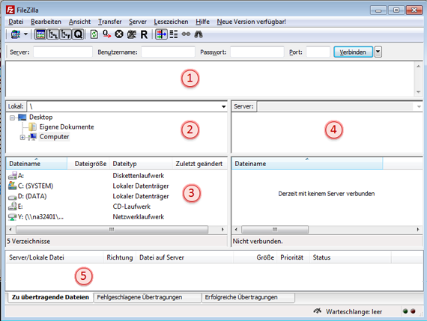This screenshot has width=427, height=321.
Task: Sort local files by Zuletzt geändert
Action: pos(199,163)
